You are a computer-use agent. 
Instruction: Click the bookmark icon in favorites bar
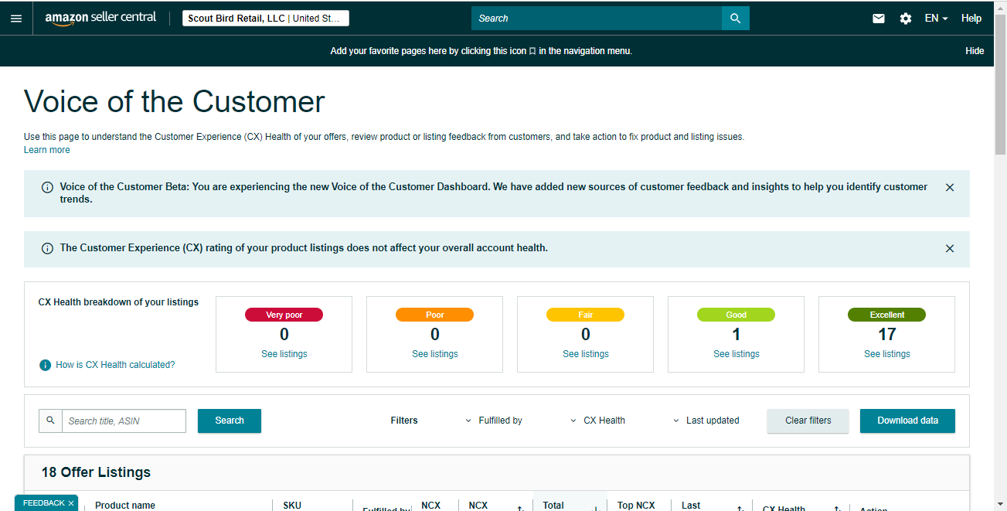click(x=532, y=51)
